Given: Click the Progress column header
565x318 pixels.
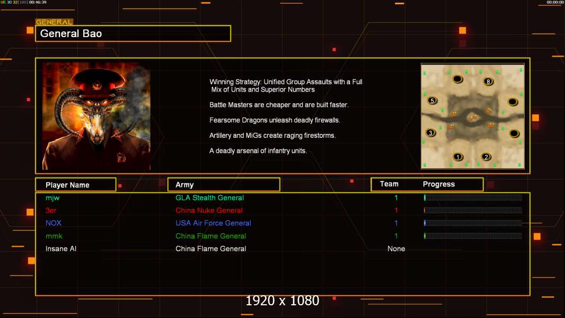Looking at the screenshot, I should click(439, 184).
